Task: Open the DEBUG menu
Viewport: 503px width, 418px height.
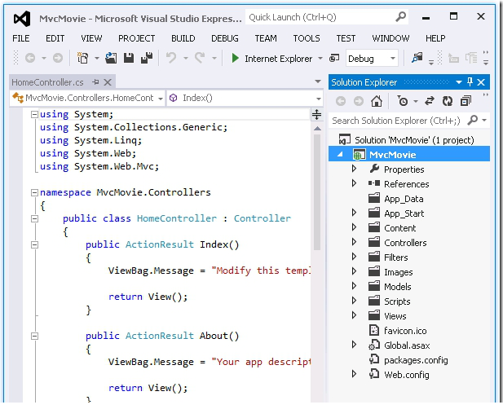Action: (225, 38)
